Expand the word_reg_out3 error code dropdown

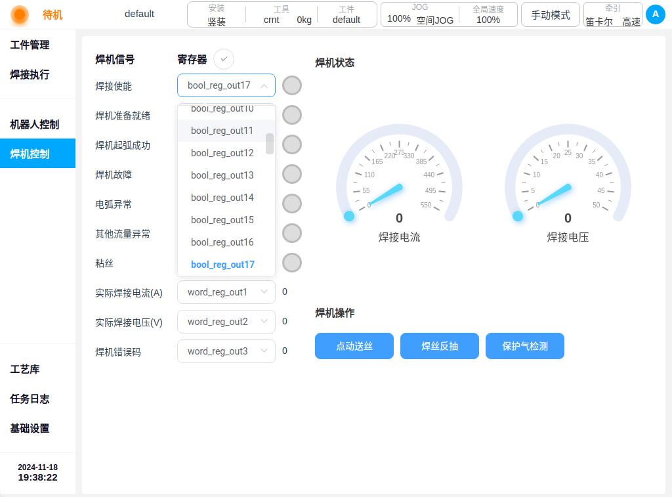(x=226, y=351)
